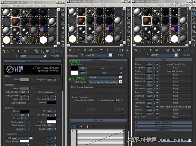Open Material menu in left window
This screenshot has height=146, width=196.
6,6
